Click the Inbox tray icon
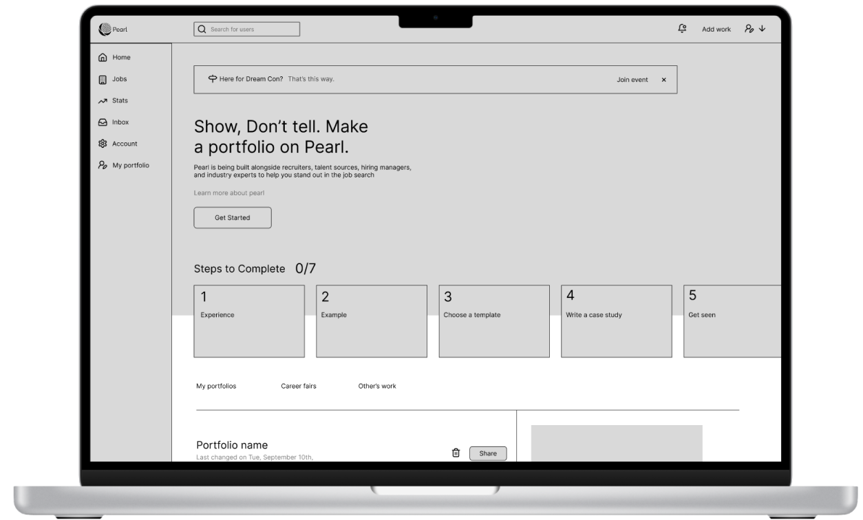 (x=103, y=122)
